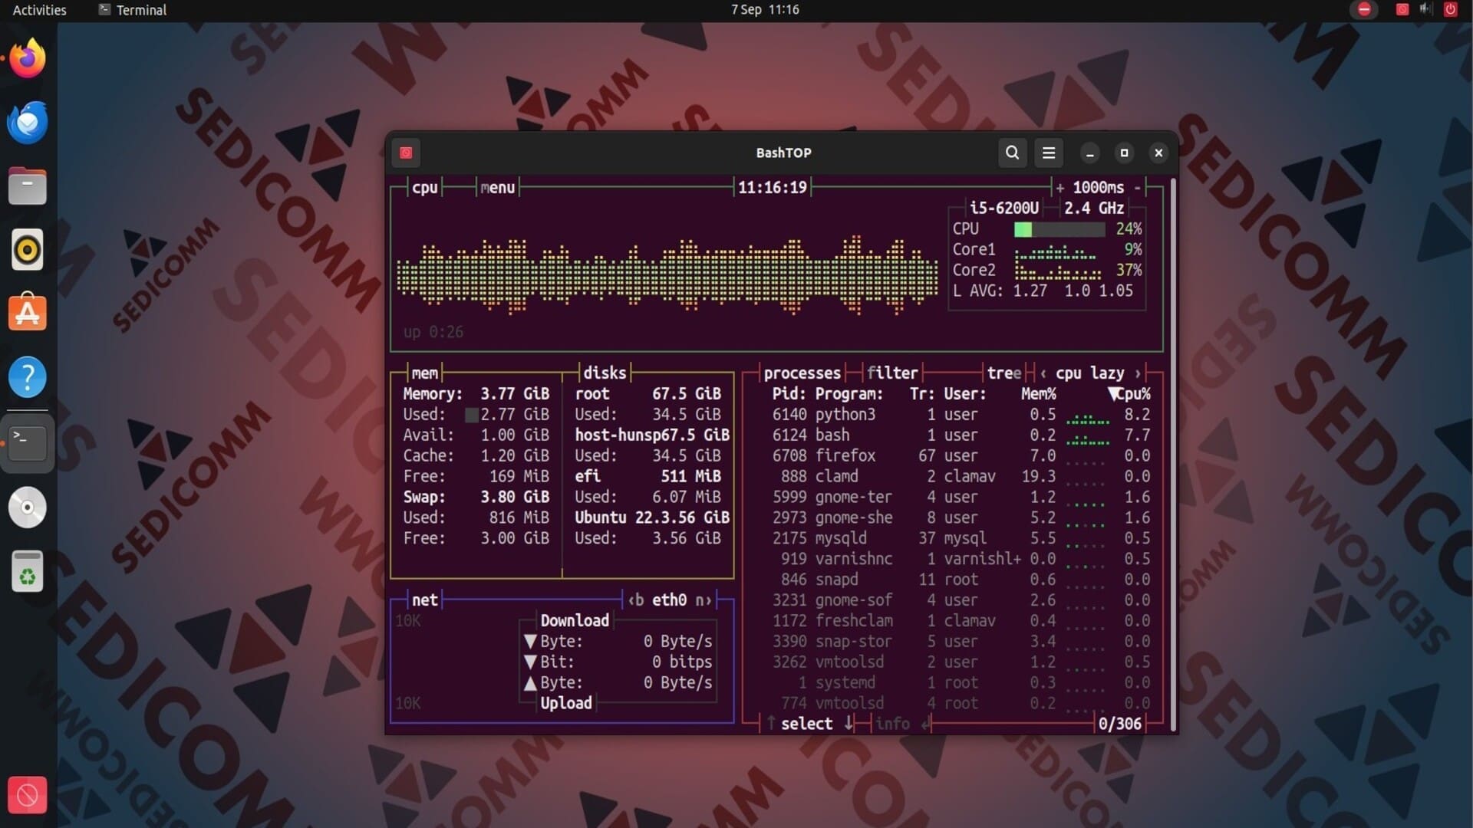Switch process sorting with left arrow
Screen dimensions: 1473x828
point(1043,373)
